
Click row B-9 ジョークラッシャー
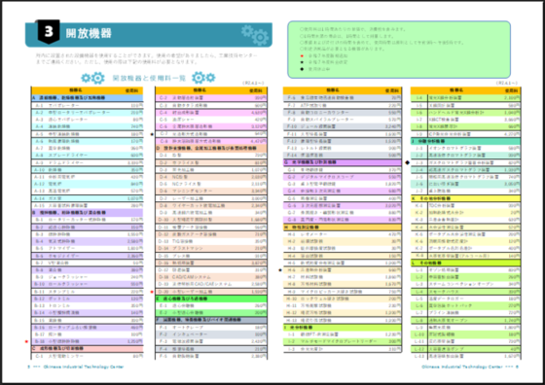tap(88, 277)
